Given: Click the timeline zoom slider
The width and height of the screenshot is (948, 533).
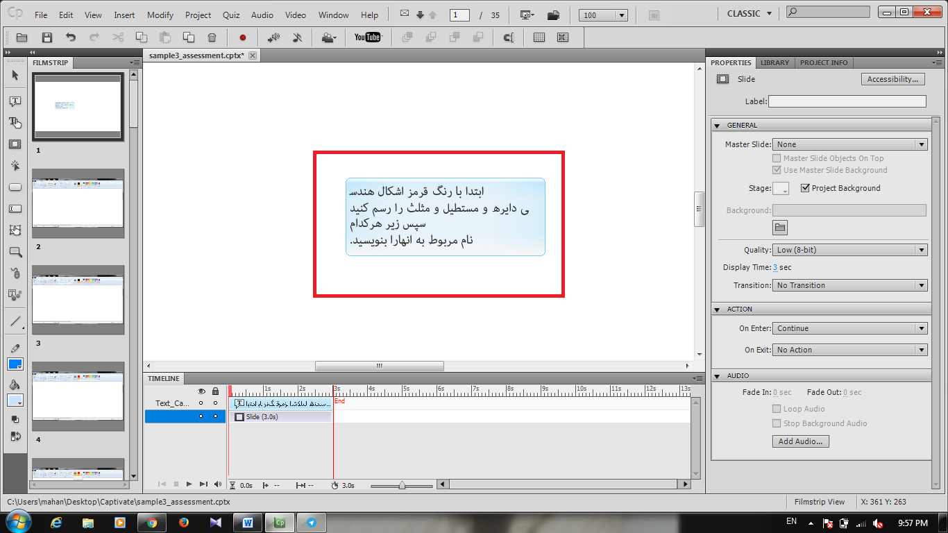Looking at the screenshot, I should (x=402, y=485).
